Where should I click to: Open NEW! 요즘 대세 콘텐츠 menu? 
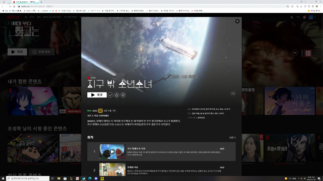52,17
